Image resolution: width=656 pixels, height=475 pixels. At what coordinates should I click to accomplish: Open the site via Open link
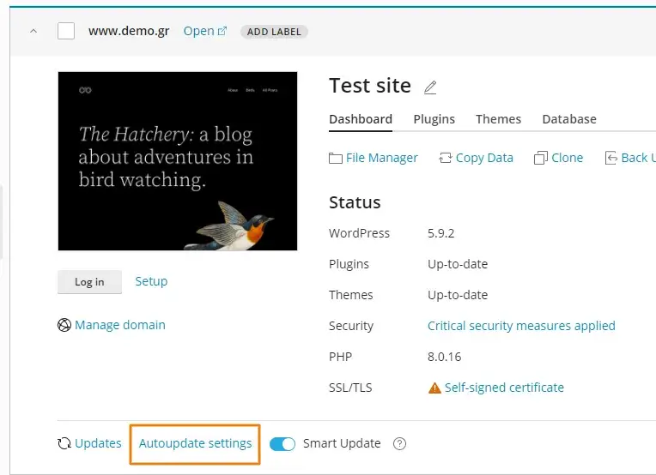coord(198,31)
